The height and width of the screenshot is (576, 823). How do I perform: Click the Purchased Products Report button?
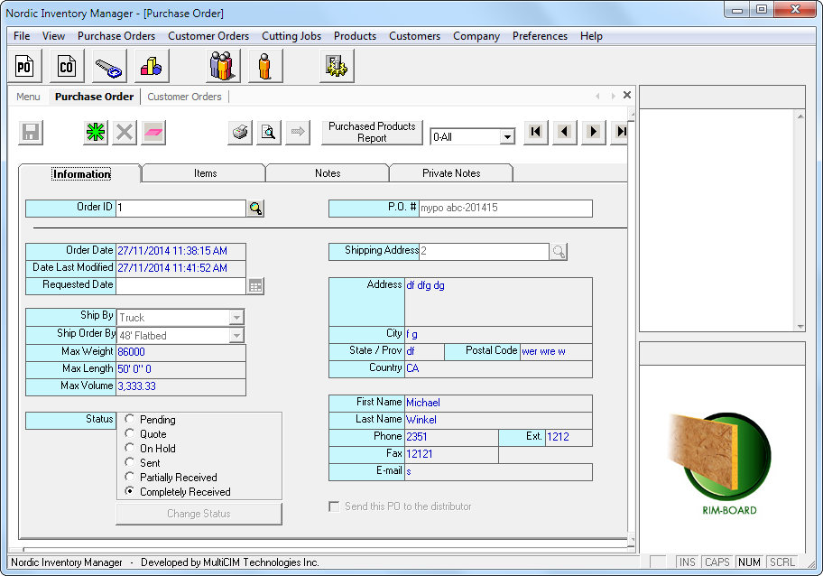point(372,133)
